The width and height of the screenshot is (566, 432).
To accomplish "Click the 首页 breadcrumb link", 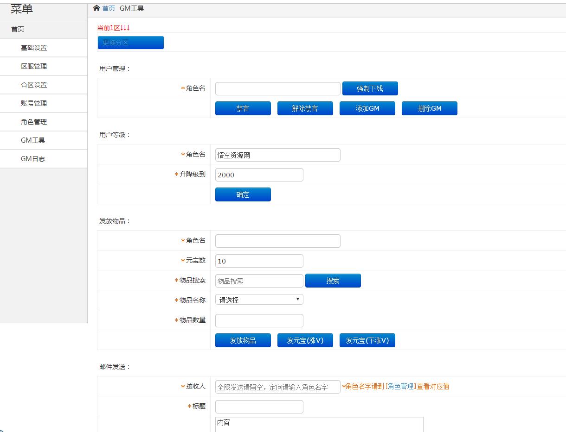I will tap(109, 8).
